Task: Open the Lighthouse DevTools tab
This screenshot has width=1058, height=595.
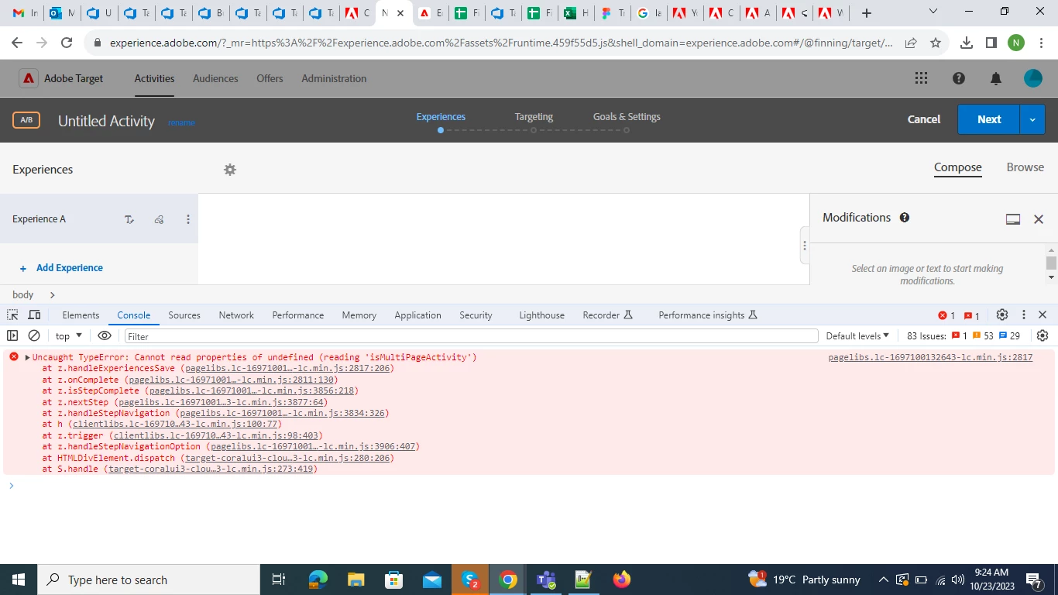Action: click(x=541, y=315)
